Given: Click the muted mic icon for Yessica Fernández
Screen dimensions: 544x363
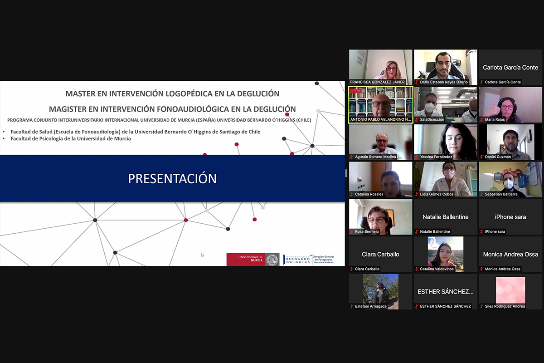Looking at the screenshot, I should (417, 157).
